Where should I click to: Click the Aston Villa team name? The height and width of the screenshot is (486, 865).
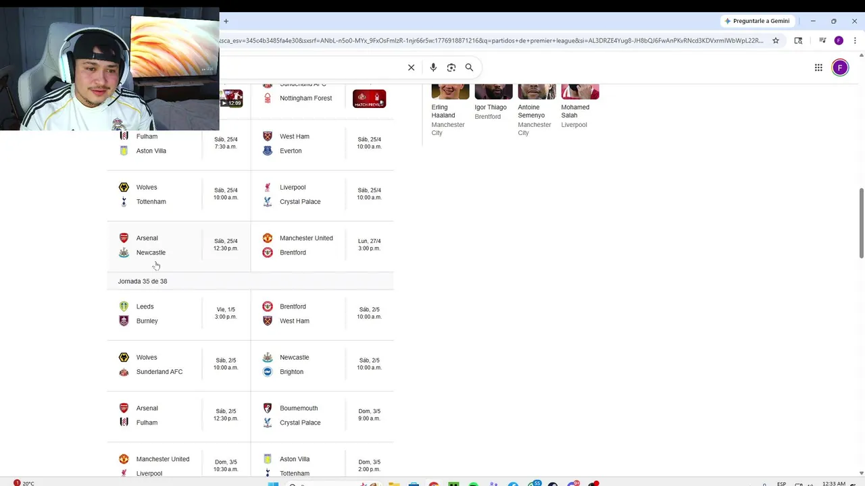coord(151,151)
